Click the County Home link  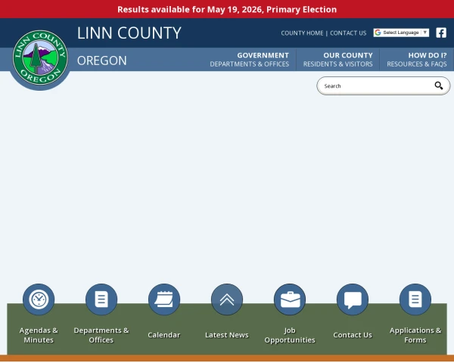tap(302, 33)
